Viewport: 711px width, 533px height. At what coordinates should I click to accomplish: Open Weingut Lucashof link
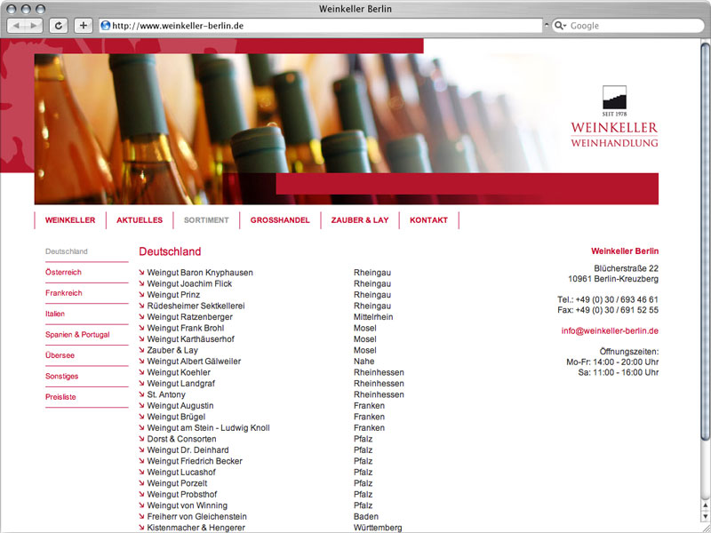point(181,473)
